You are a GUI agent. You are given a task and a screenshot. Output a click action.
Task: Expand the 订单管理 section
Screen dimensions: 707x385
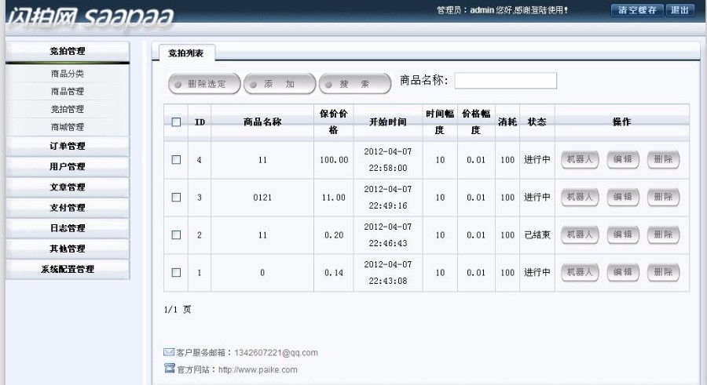tap(68, 147)
